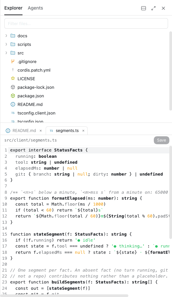Click 'StatusFacts' in the interface declaration line

(x=68, y=150)
